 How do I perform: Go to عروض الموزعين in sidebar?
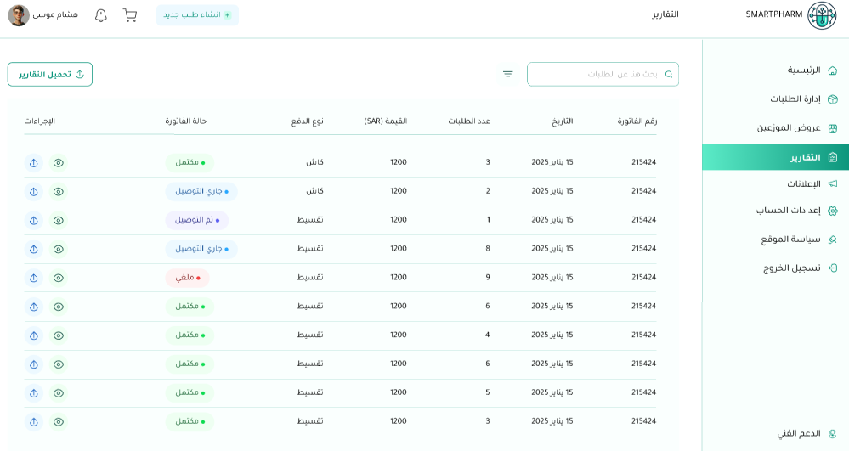789,128
